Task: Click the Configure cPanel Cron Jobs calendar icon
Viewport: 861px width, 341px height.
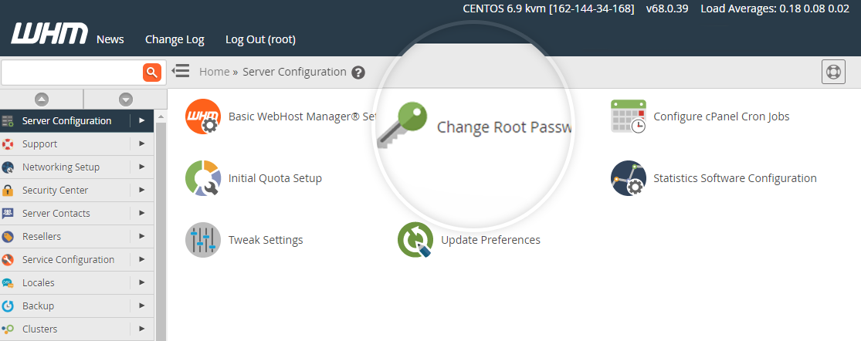Action: pos(628,116)
